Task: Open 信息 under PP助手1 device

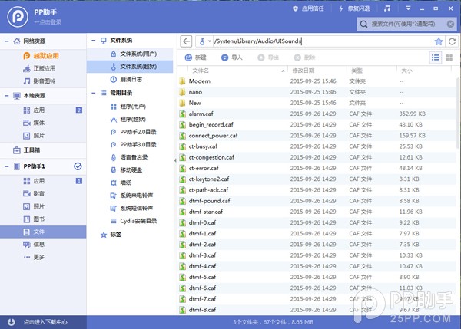Action: pos(43,244)
